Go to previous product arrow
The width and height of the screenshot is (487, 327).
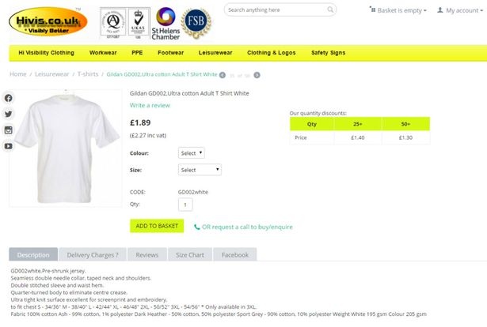(x=223, y=75)
